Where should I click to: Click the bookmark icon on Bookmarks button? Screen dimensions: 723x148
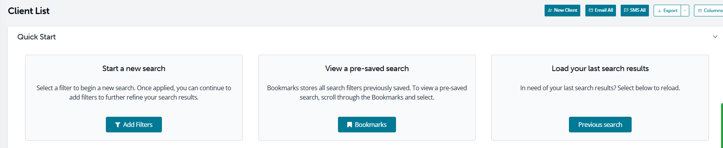[x=349, y=125]
